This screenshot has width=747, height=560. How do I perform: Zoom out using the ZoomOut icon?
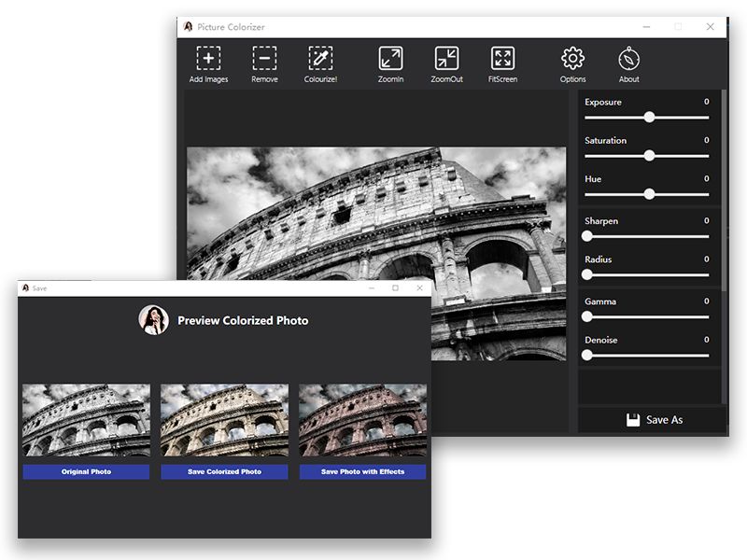pyautogui.click(x=446, y=58)
